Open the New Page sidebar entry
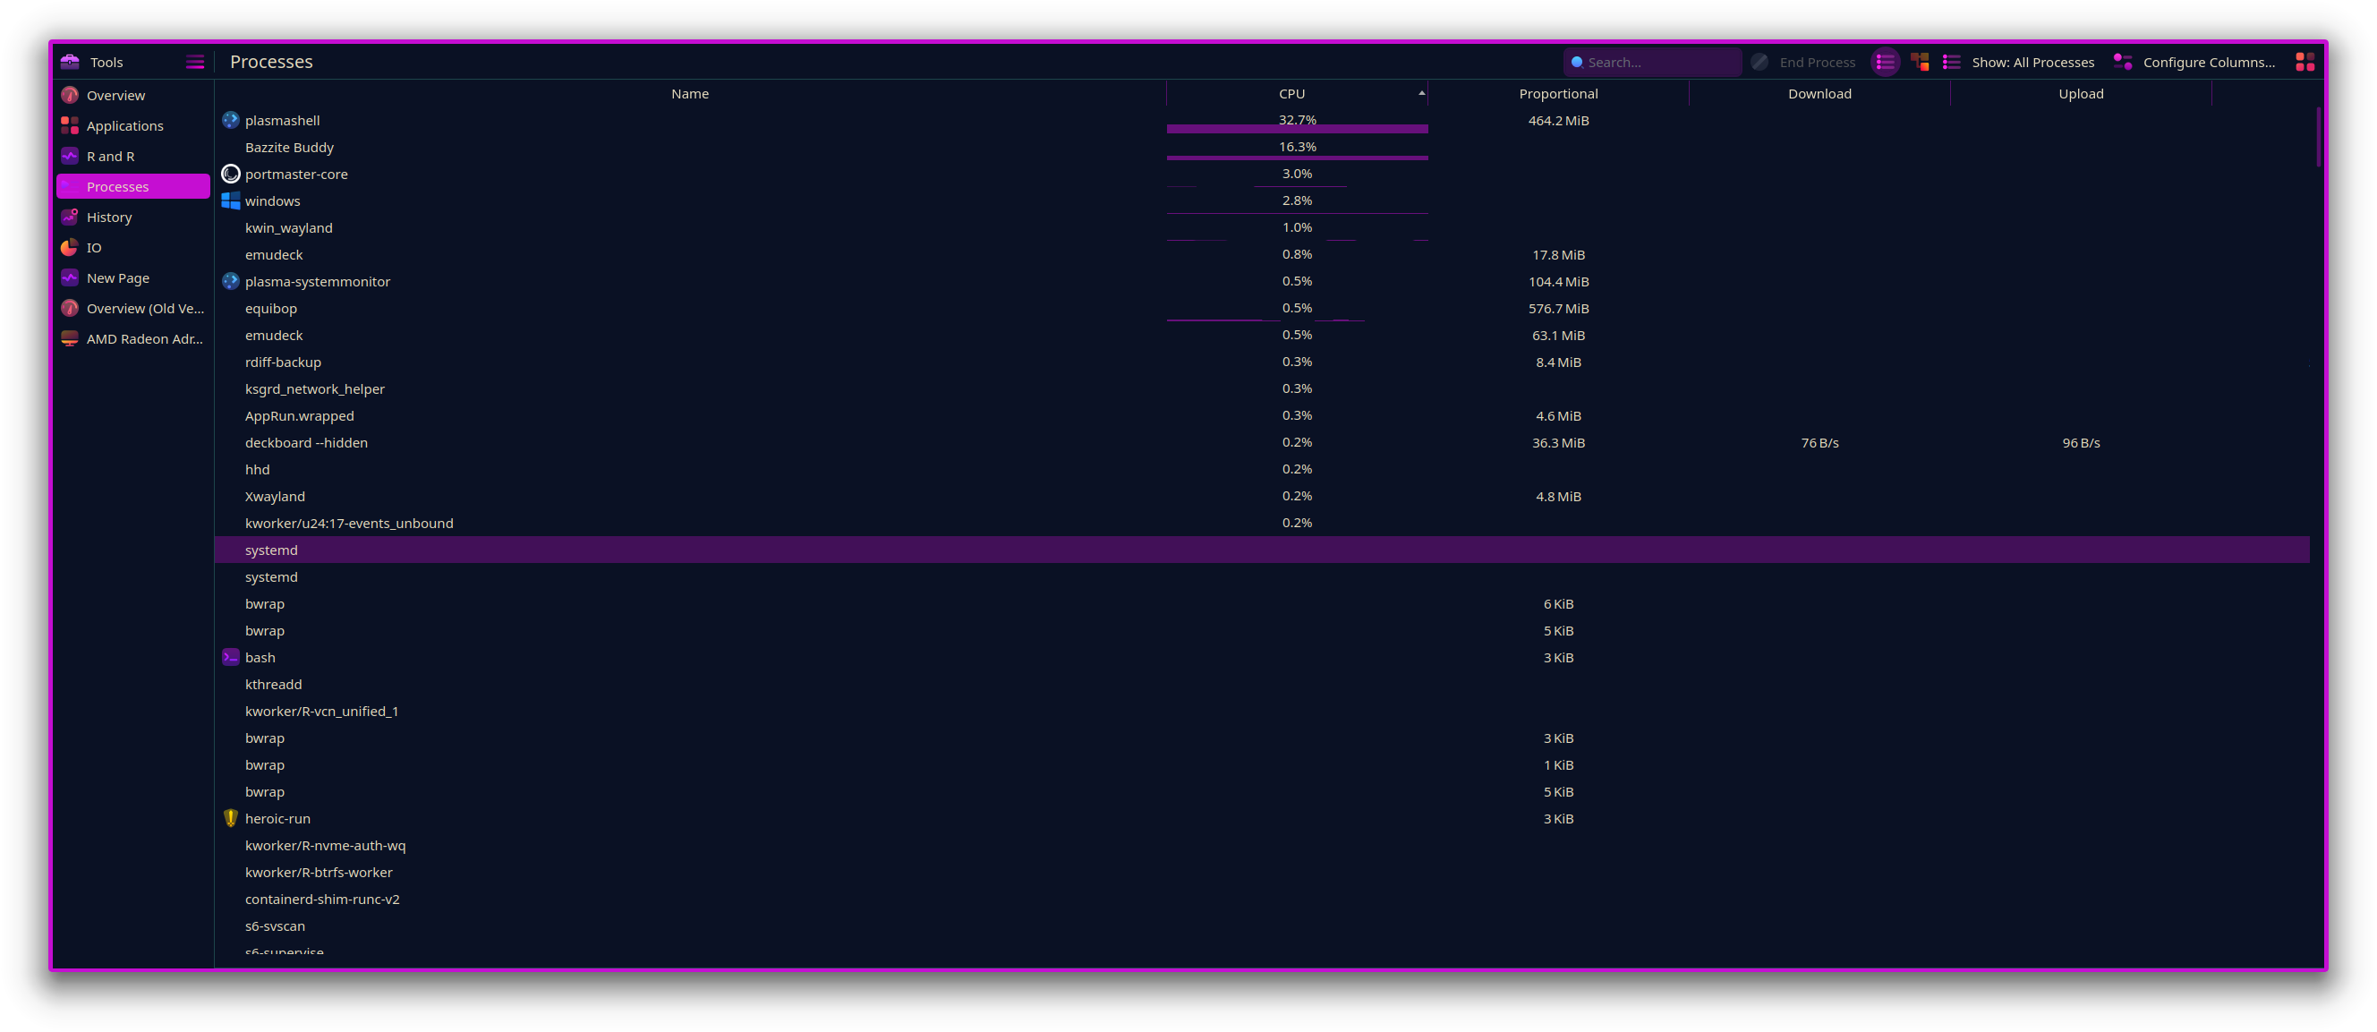Screen dimensions: 2377x1032 point(117,277)
